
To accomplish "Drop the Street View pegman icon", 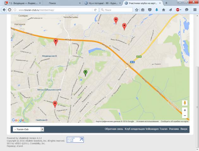I will (185, 103).
